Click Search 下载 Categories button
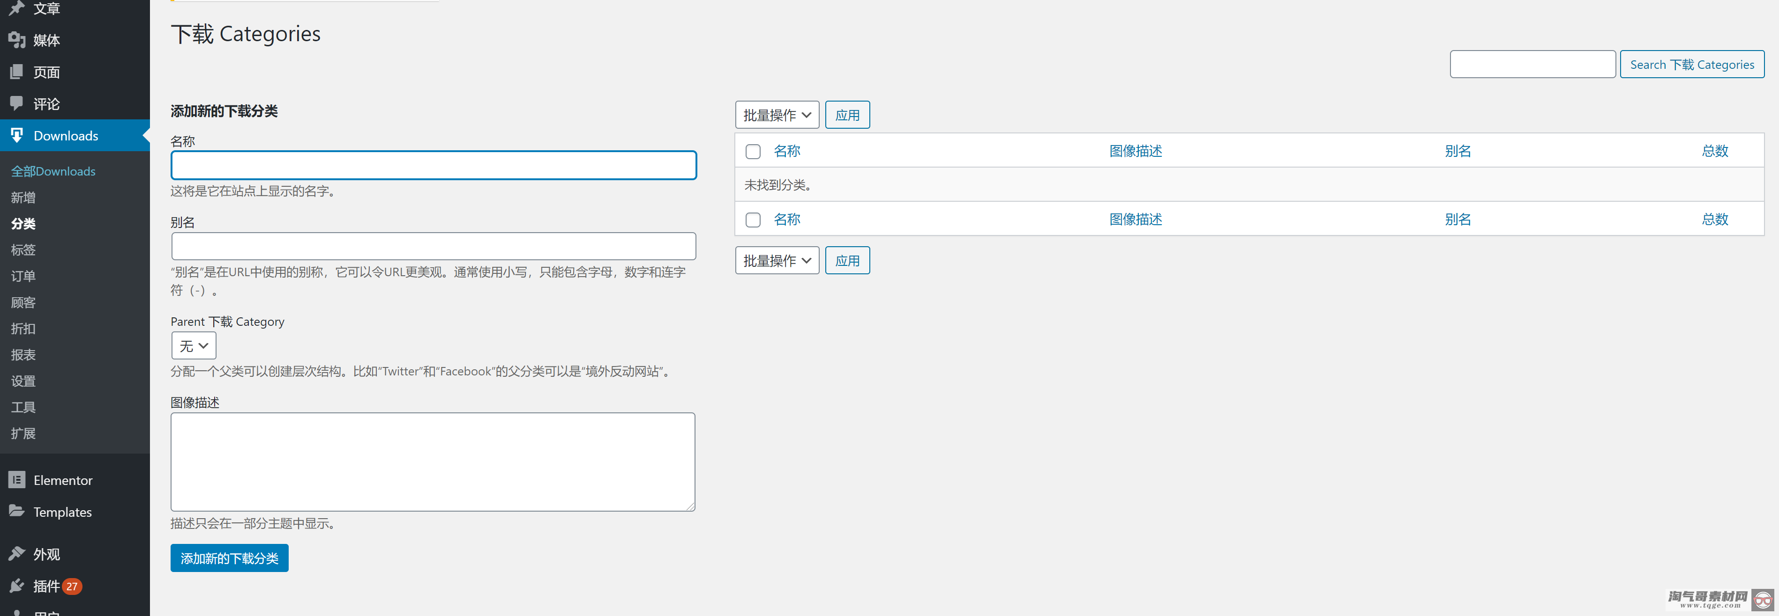Viewport: 1779px width, 616px height. (1692, 64)
